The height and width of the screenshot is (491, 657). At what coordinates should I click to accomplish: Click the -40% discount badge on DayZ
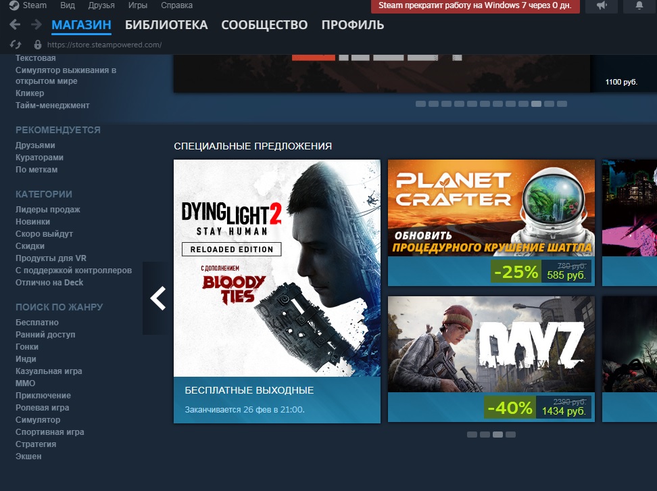(x=510, y=407)
